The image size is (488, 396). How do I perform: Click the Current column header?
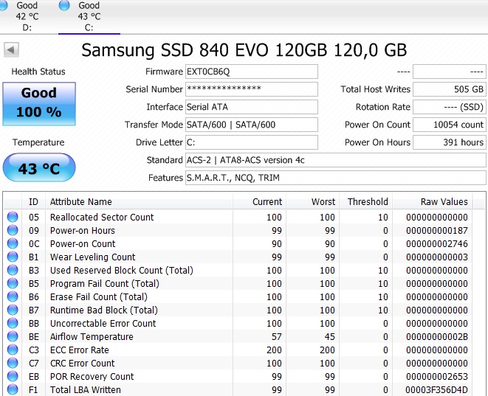pyautogui.click(x=259, y=202)
